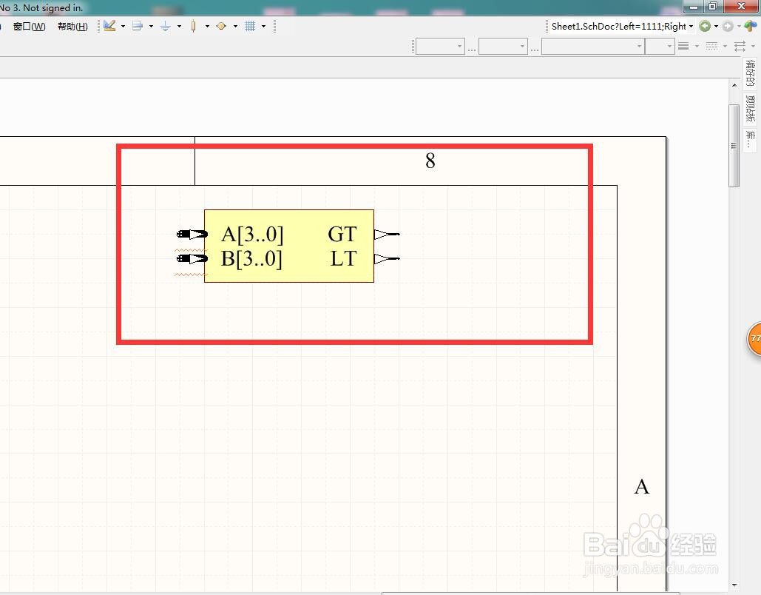Open the wide third combo box
Viewport: 761px width, 595px height.
(x=593, y=47)
